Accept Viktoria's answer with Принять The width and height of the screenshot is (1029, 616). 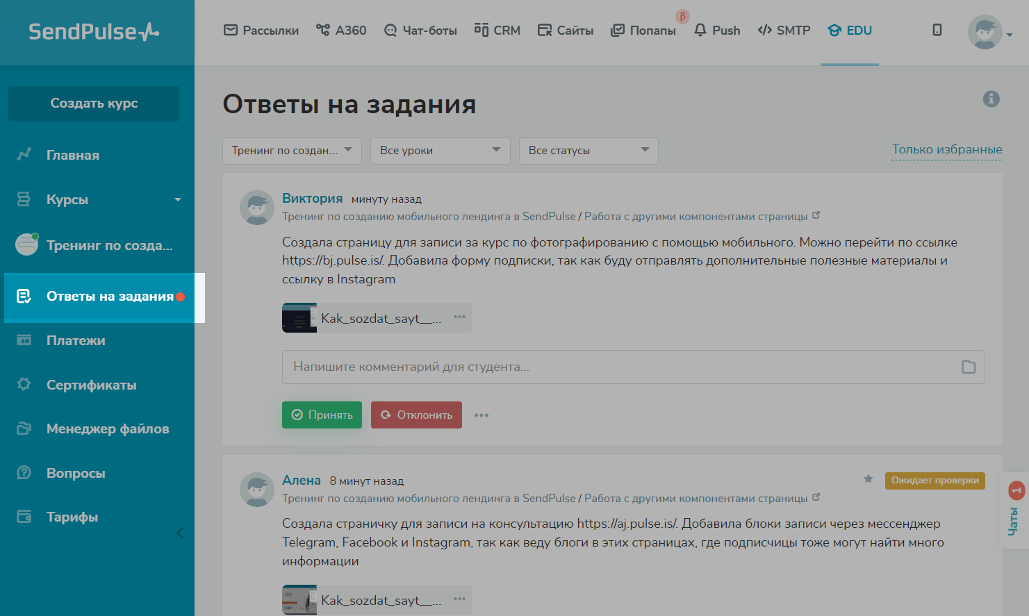point(322,415)
